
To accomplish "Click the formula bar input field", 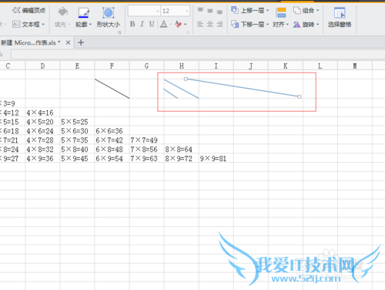I will tap(198, 54).
